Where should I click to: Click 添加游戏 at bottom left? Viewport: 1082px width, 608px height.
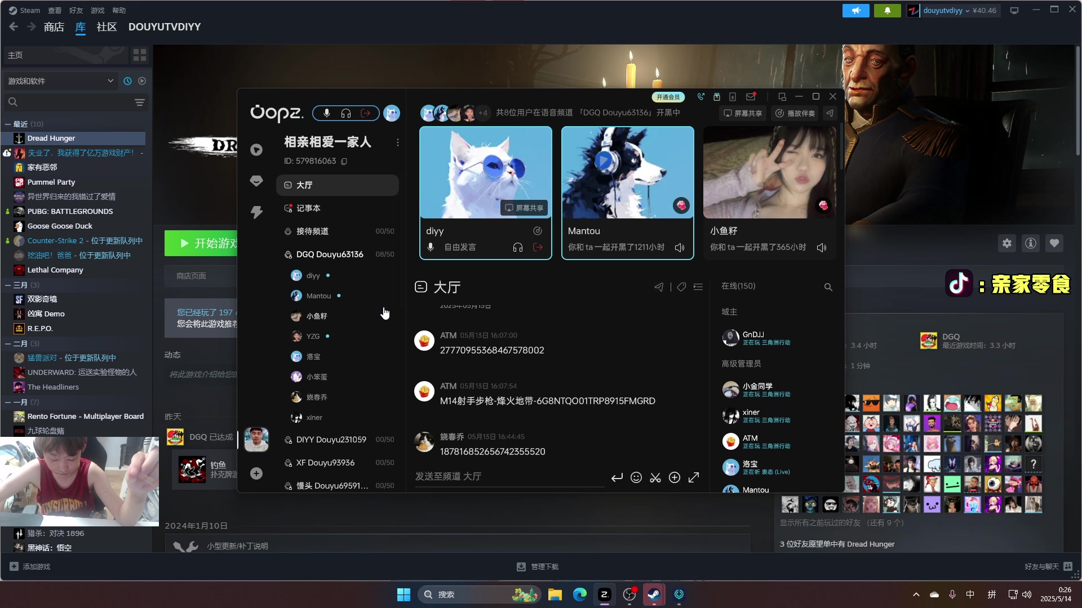pyautogui.click(x=30, y=567)
